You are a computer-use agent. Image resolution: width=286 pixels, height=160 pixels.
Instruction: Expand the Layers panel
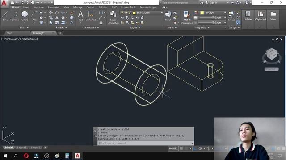(135, 28)
